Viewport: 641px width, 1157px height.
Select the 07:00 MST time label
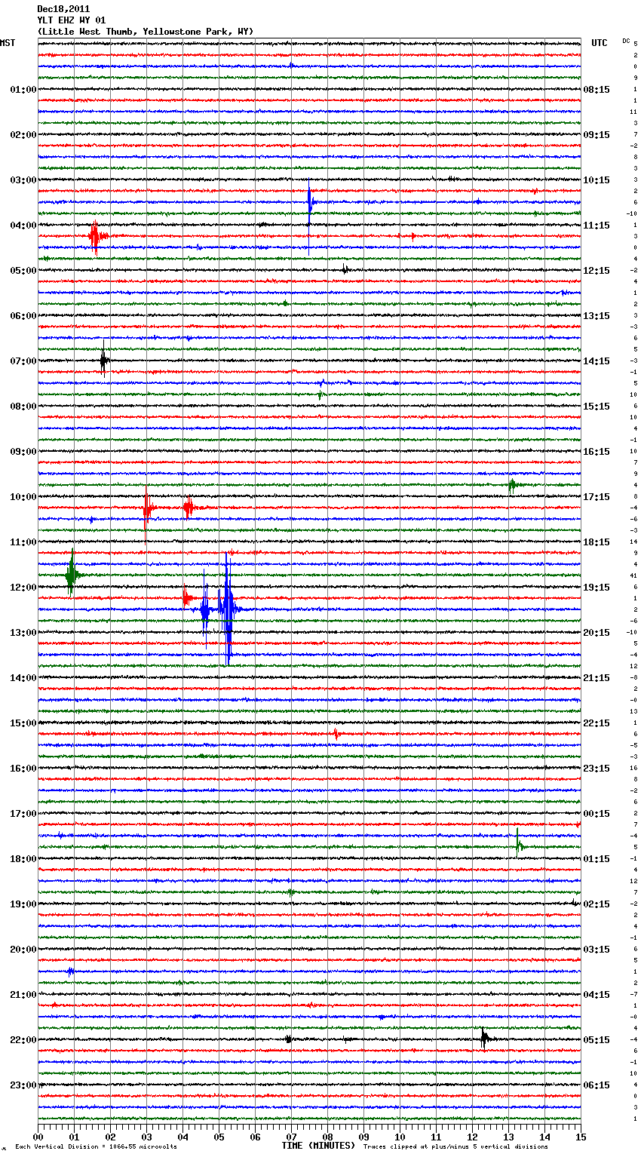click(23, 361)
